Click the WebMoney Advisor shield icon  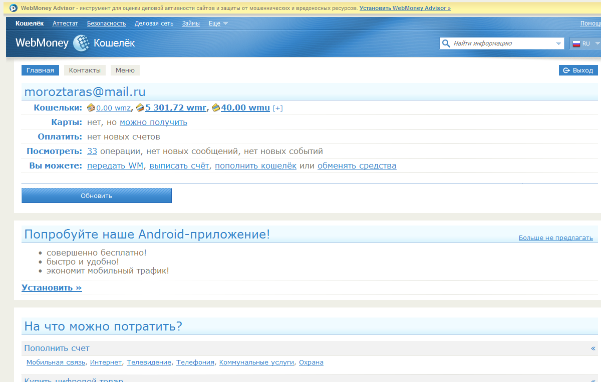pyautogui.click(x=14, y=8)
